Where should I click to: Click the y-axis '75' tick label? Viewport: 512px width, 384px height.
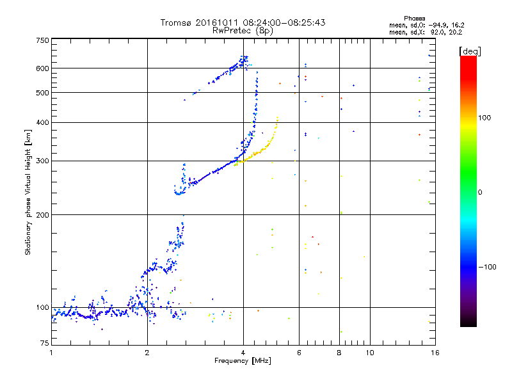coord(45,343)
